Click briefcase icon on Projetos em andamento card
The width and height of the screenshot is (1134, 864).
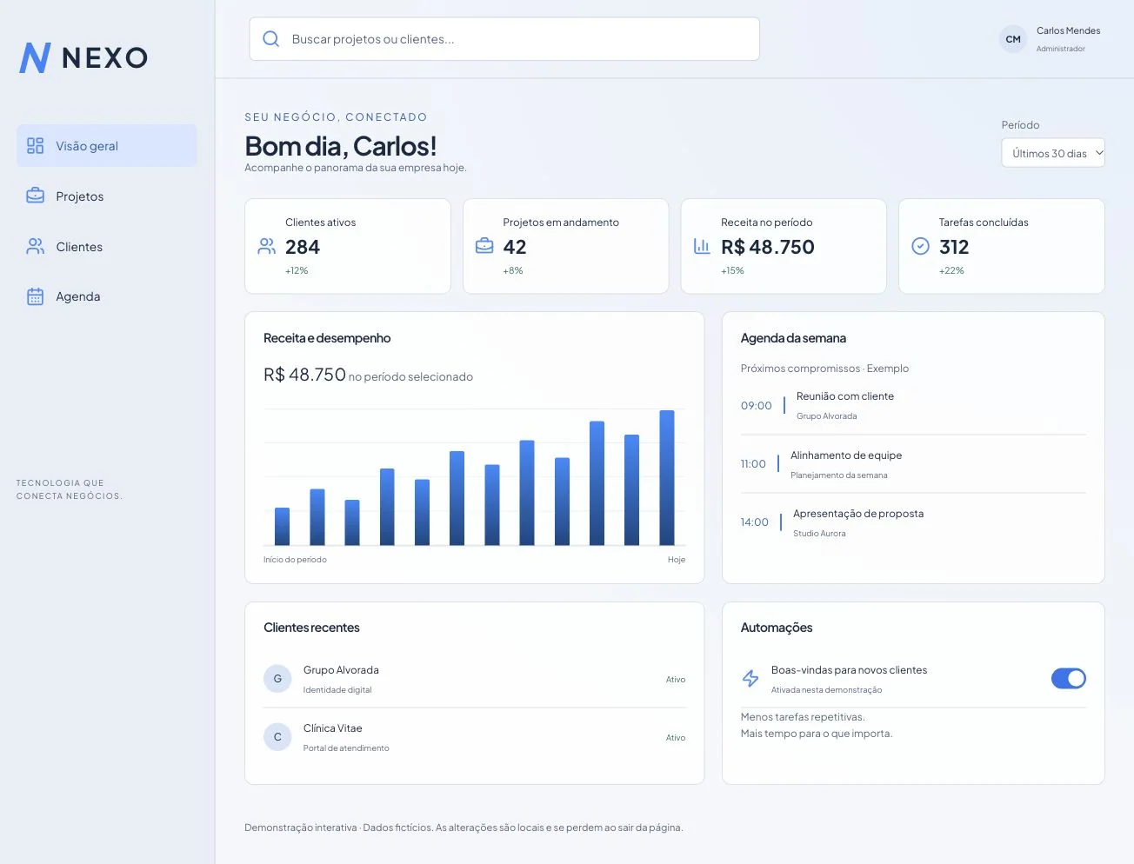484,246
